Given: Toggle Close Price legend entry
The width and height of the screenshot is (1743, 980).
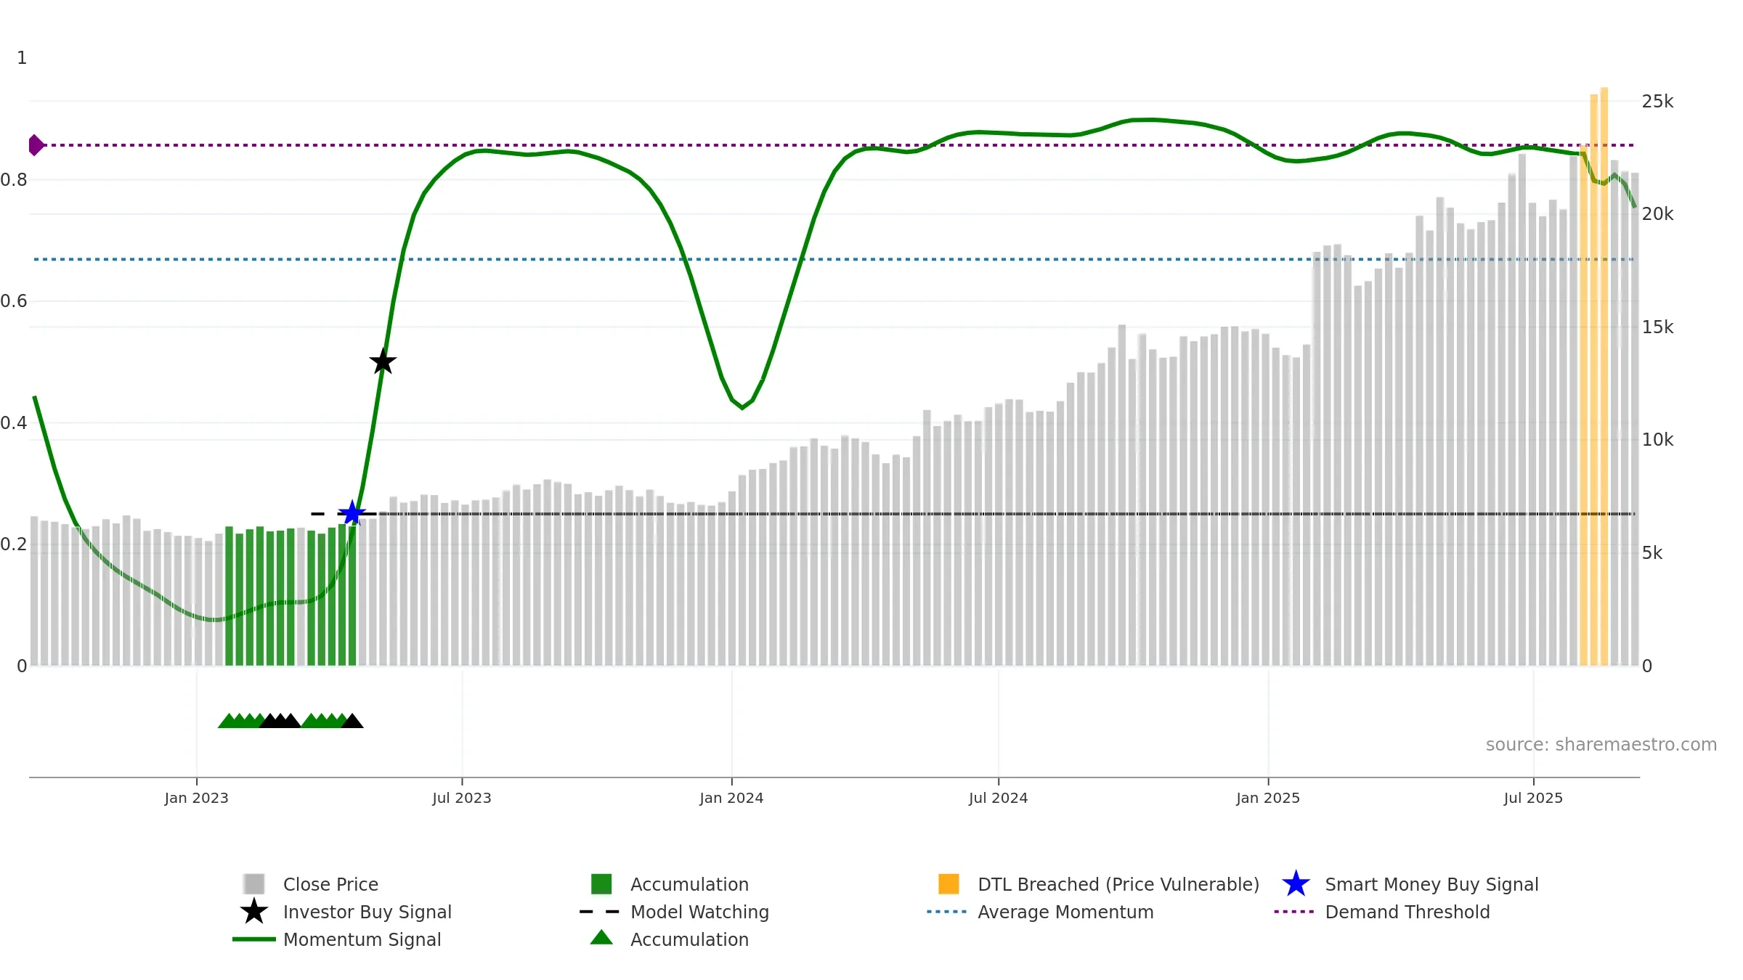Looking at the screenshot, I should 330,884.
